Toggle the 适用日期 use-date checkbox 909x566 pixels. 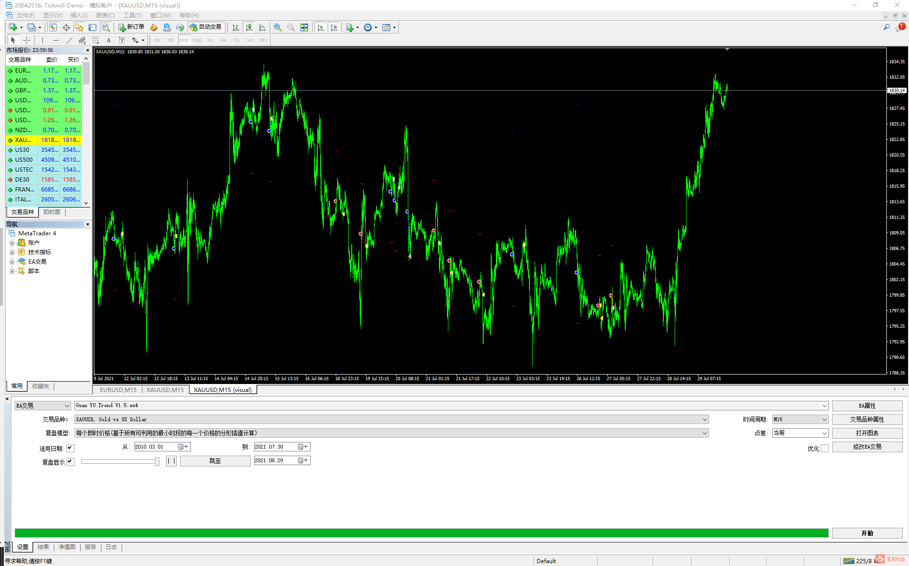pyautogui.click(x=70, y=448)
